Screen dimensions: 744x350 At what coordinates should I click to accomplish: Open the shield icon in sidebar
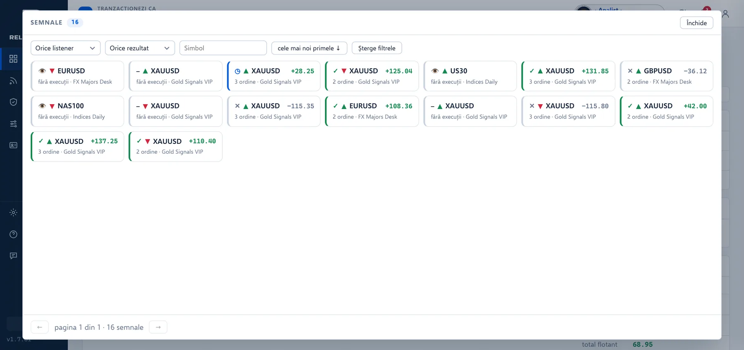(x=13, y=102)
